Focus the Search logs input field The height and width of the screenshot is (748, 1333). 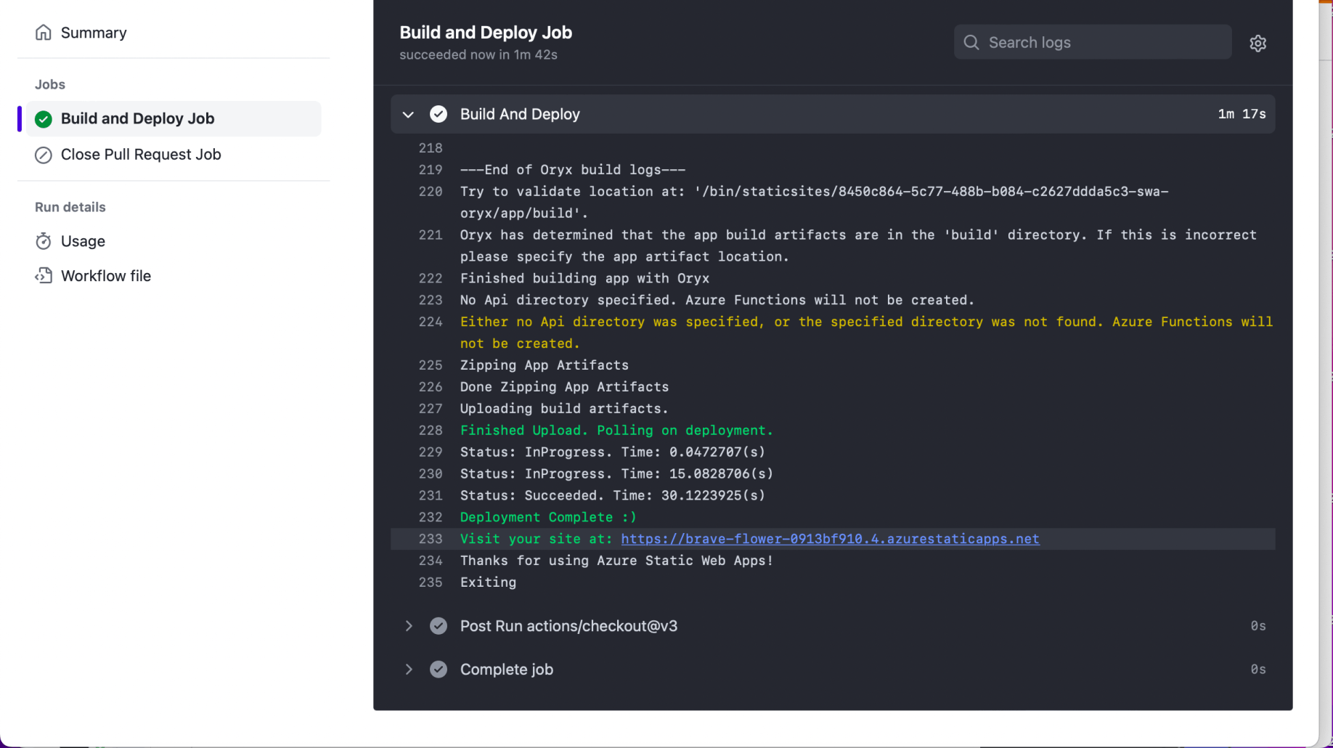coord(1104,43)
